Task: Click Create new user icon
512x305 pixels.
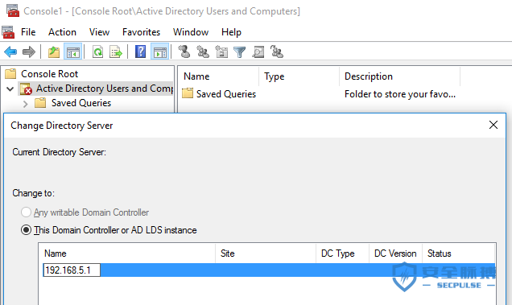Action: click(184, 52)
